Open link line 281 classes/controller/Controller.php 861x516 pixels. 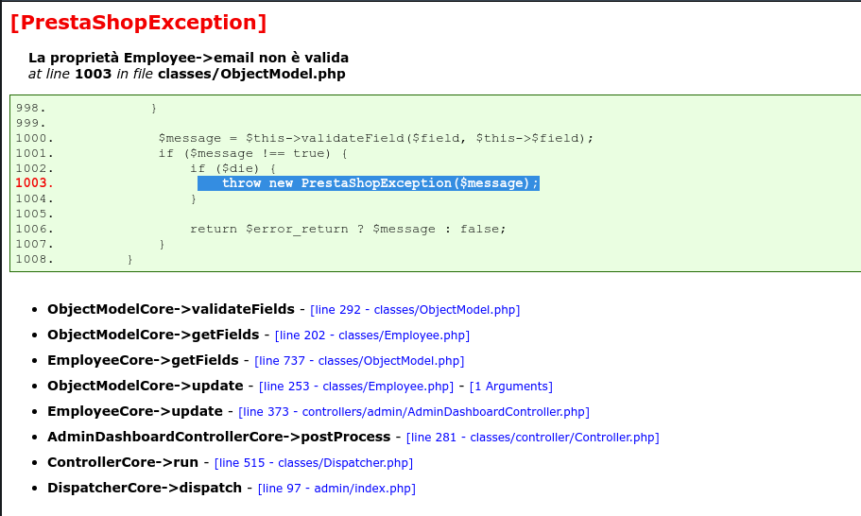[532, 437]
